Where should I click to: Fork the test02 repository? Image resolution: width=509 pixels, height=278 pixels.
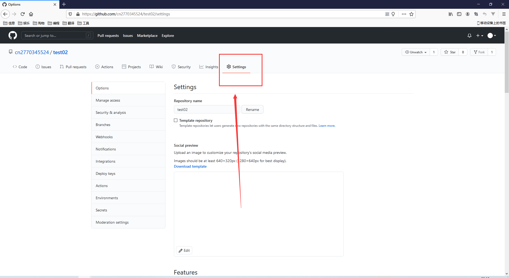click(479, 52)
